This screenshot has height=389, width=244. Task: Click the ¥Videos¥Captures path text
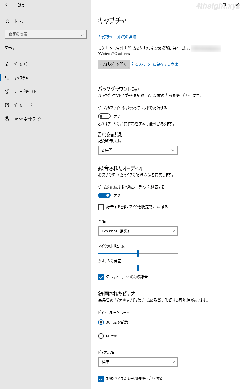[114, 54]
